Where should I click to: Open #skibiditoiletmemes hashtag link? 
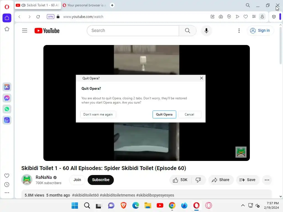(x=117, y=195)
